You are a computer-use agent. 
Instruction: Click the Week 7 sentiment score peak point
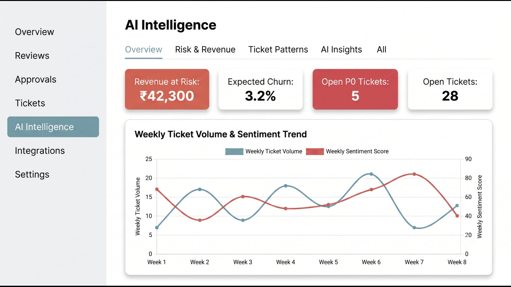[414, 174]
